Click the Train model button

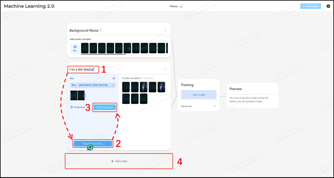199,95
